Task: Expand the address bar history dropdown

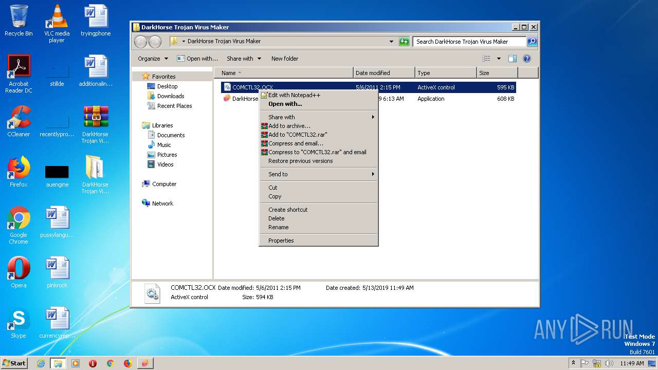Action: click(x=391, y=42)
